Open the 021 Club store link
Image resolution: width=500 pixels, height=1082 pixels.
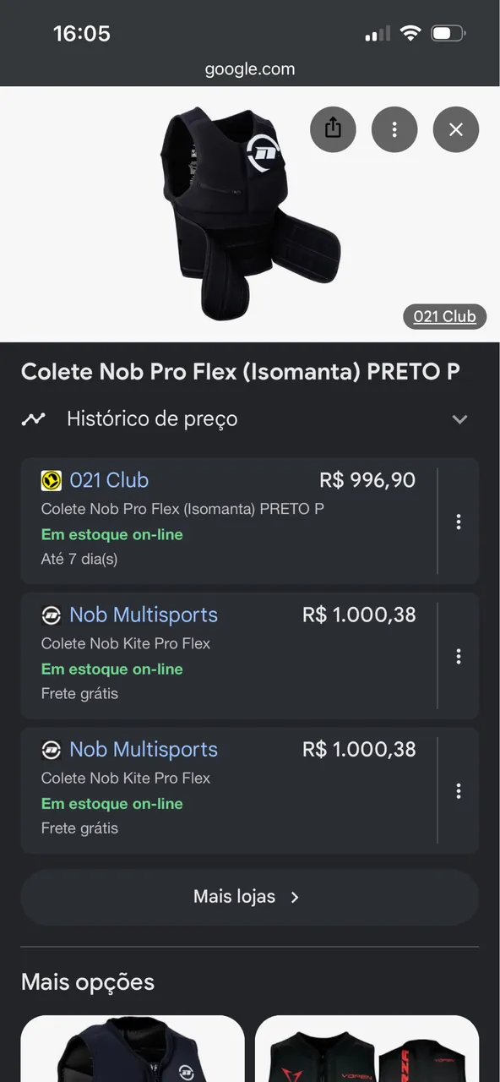[109, 480]
